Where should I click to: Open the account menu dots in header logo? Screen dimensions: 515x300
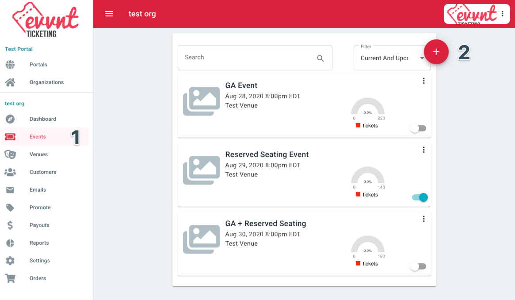503,14
